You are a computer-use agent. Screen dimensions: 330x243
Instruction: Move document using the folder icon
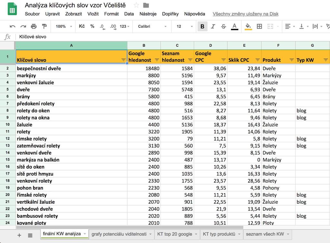(146, 5)
